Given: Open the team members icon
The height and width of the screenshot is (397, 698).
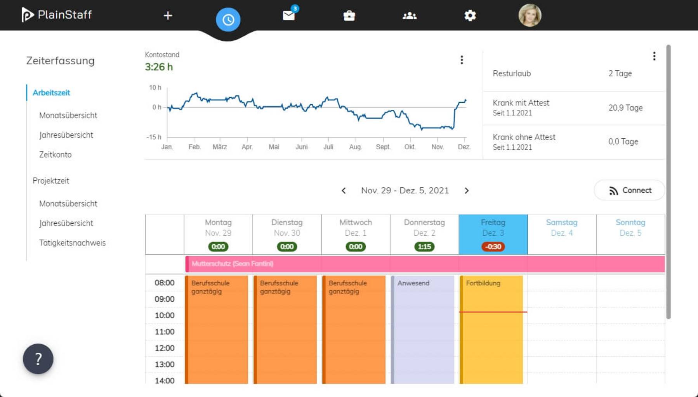Looking at the screenshot, I should (410, 16).
